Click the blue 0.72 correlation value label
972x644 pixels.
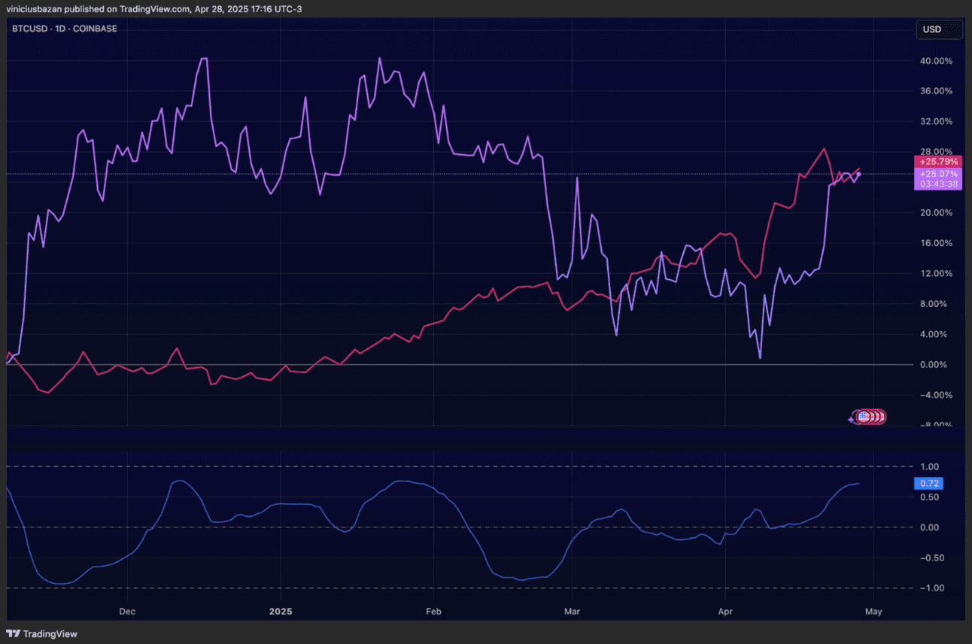point(928,484)
